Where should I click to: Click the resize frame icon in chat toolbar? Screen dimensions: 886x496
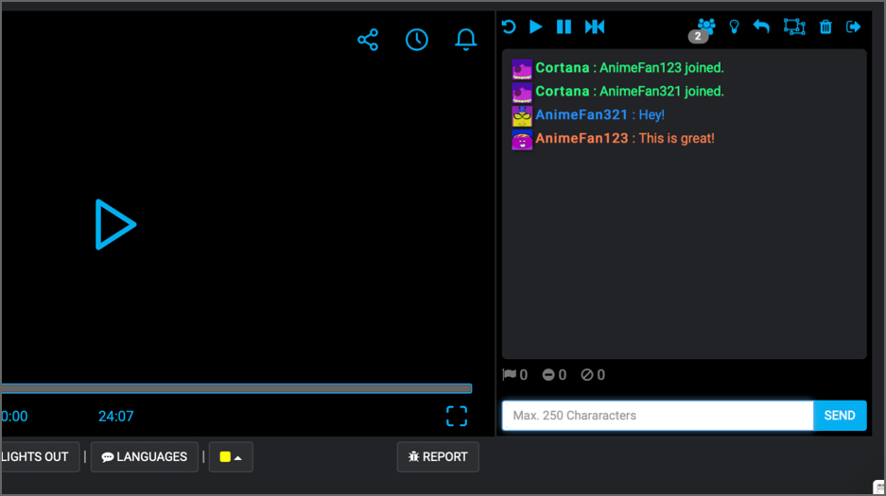pyautogui.click(x=794, y=26)
